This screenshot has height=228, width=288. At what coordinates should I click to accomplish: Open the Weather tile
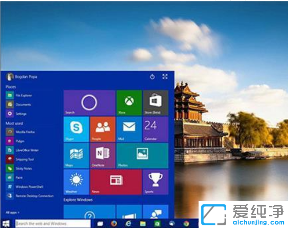click(x=76, y=182)
